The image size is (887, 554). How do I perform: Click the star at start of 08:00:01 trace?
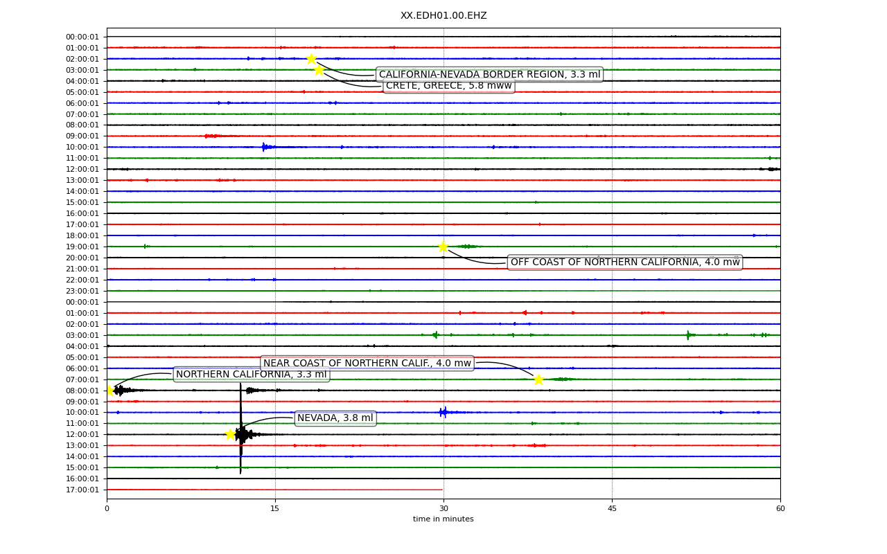click(109, 391)
